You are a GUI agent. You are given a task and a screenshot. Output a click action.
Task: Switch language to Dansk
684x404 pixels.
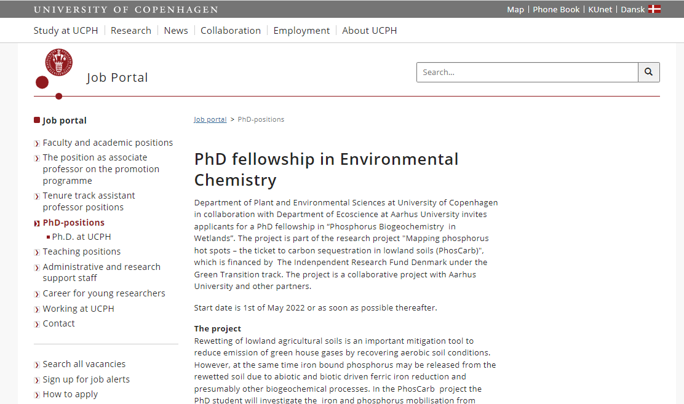(x=632, y=10)
